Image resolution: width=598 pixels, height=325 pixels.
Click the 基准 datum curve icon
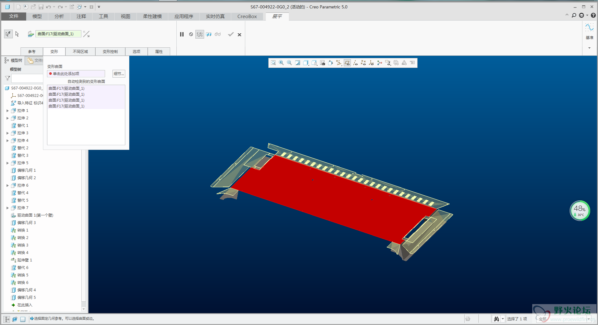[589, 27]
